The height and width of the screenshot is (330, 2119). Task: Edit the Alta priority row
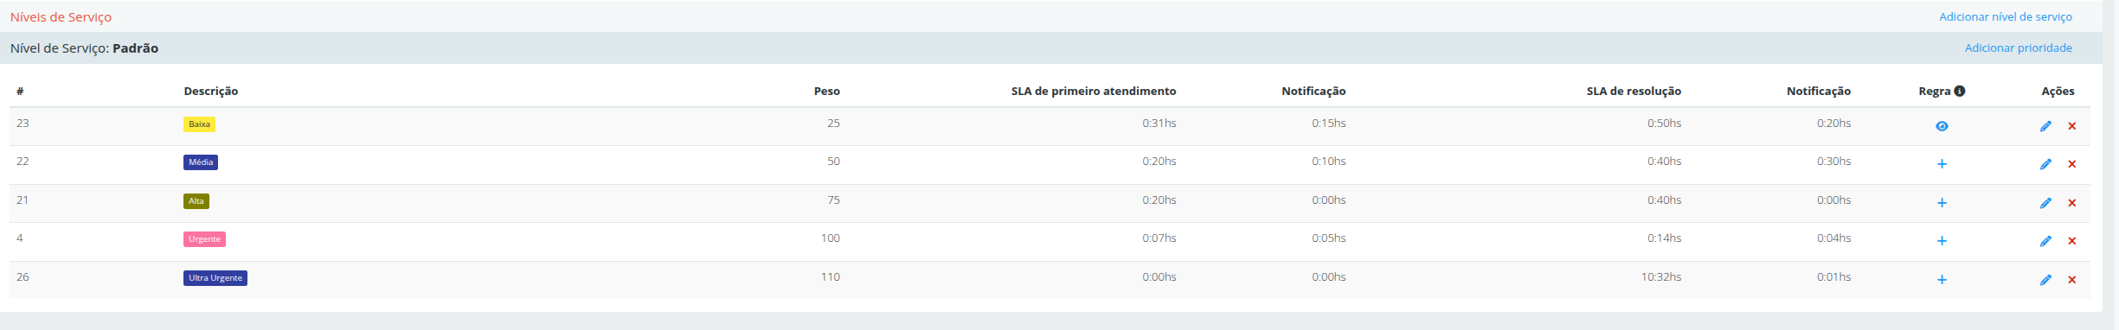pyautogui.click(x=2045, y=203)
